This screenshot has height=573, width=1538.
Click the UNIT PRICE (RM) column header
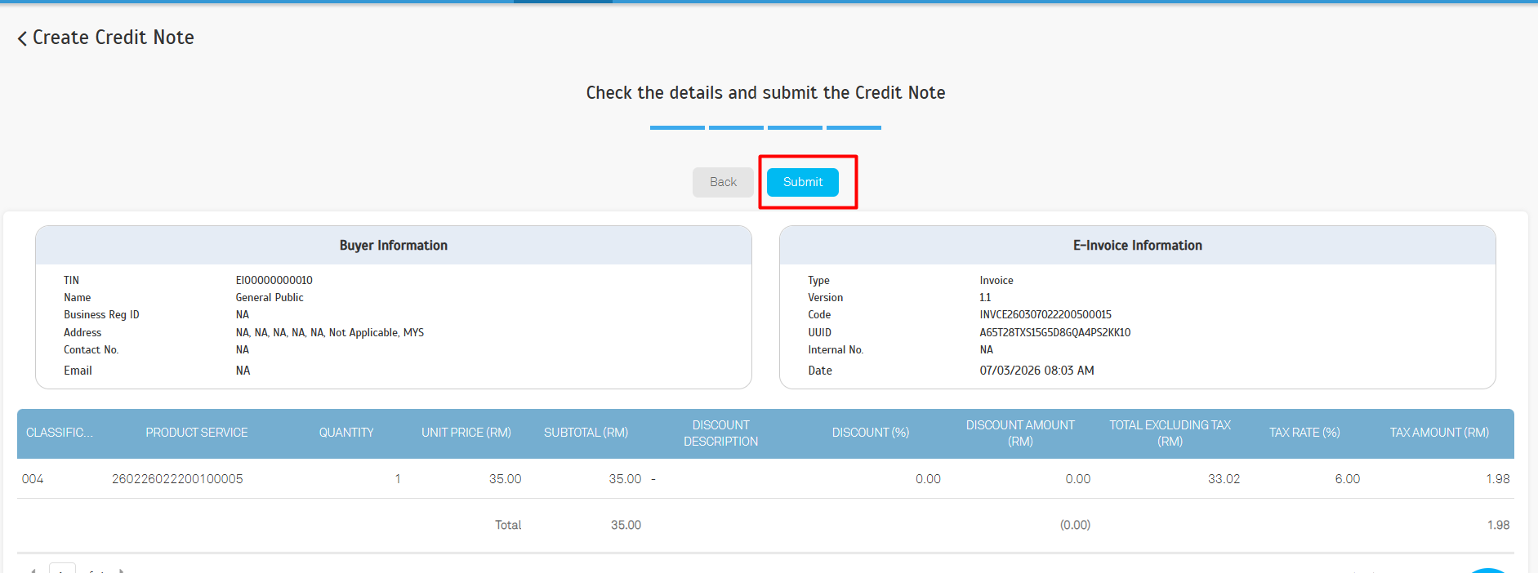pyautogui.click(x=466, y=433)
